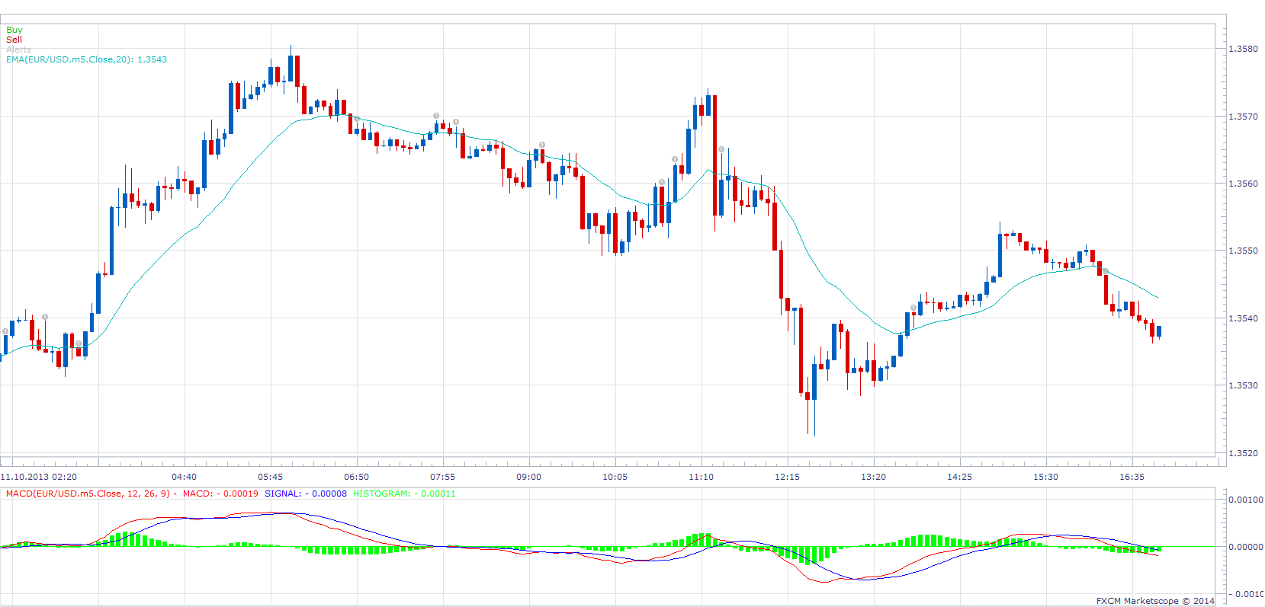Click the 11:10 time axis label
This screenshot has width=1265, height=607.
point(701,477)
